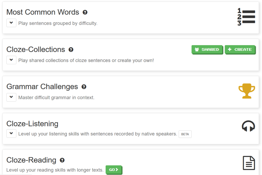
Task: Click the Cloze-Reading question mark icon
Action: pyautogui.click(x=62, y=160)
